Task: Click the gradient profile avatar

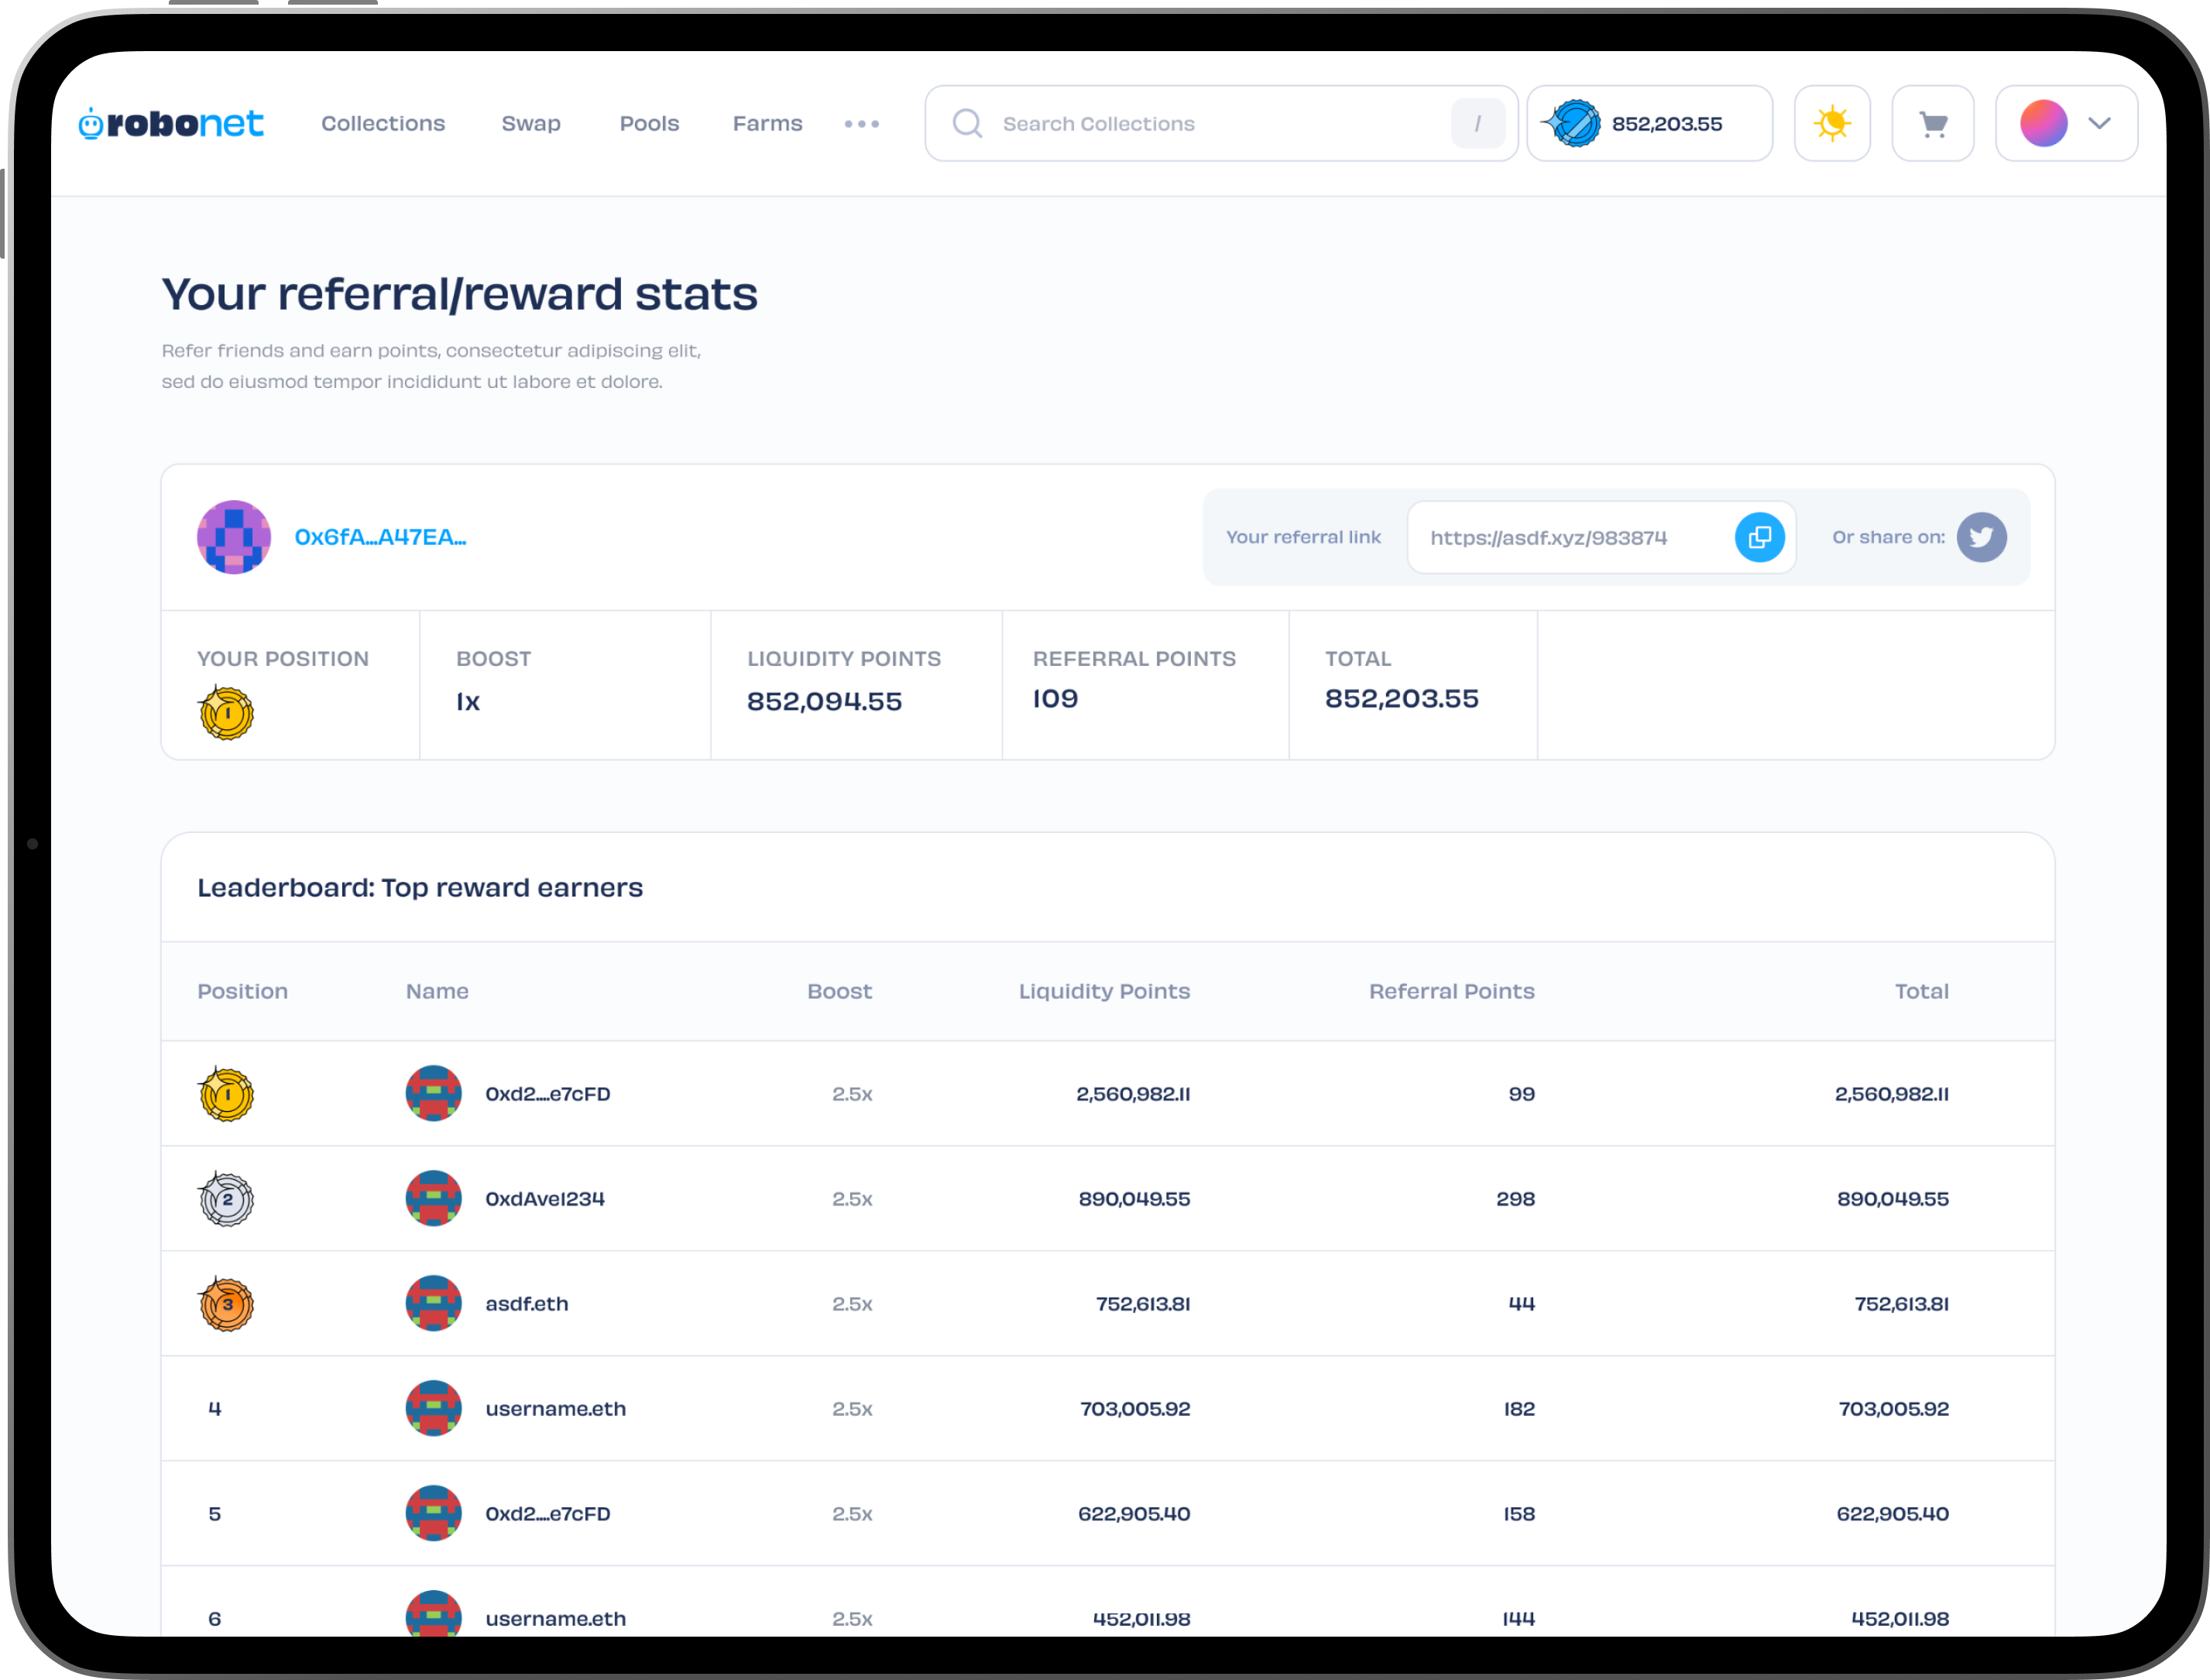Action: [x=2043, y=123]
